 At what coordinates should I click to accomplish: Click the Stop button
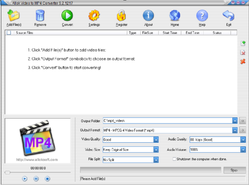tap(234, 170)
